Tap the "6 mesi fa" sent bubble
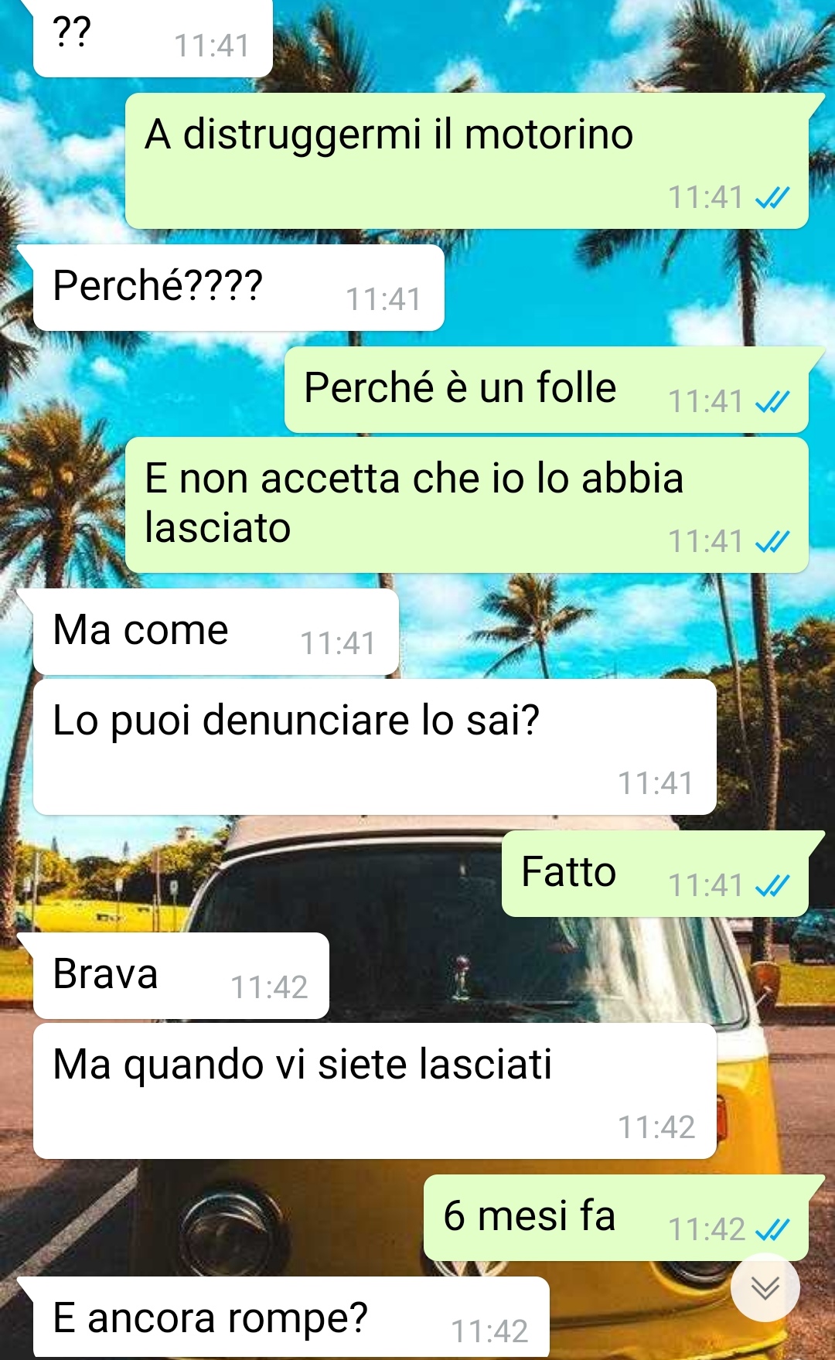Image resolution: width=835 pixels, height=1360 pixels. (x=616, y=1218)
